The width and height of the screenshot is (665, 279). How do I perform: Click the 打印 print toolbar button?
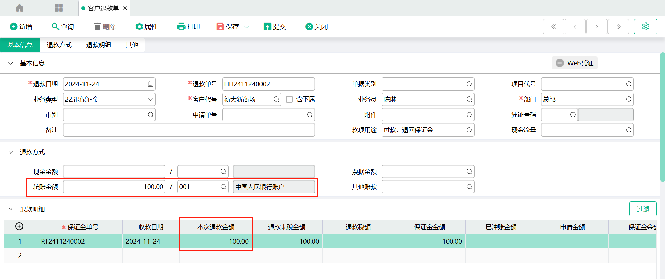pos(188,27)
